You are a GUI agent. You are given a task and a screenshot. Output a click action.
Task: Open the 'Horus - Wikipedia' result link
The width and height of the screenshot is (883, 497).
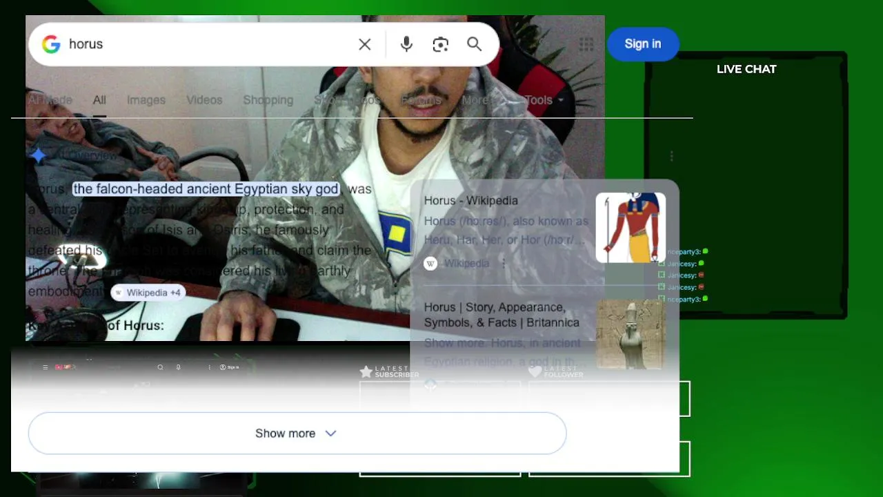471,201
